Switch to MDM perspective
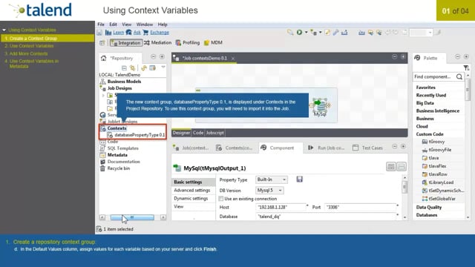The width and height of the screenshot is (475, 267). (x=213, y=43)
